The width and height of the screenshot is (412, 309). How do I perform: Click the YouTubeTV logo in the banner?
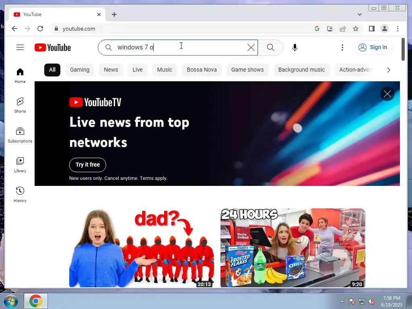pos(95,102)
